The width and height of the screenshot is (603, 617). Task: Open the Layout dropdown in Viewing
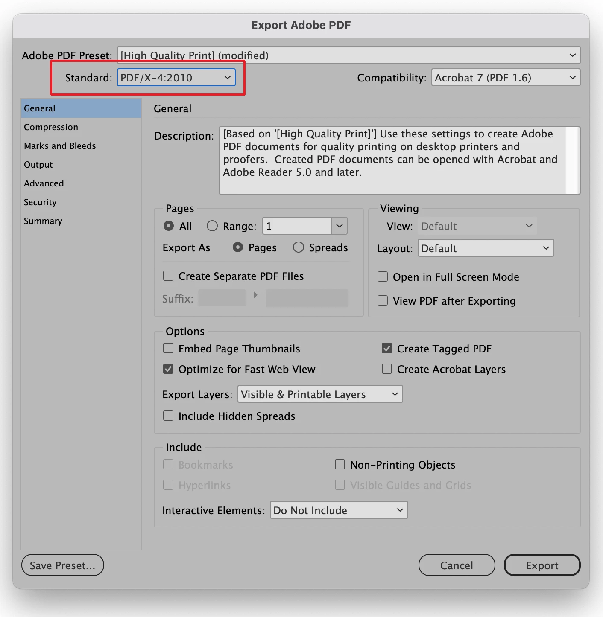click(x=486, y=248)
